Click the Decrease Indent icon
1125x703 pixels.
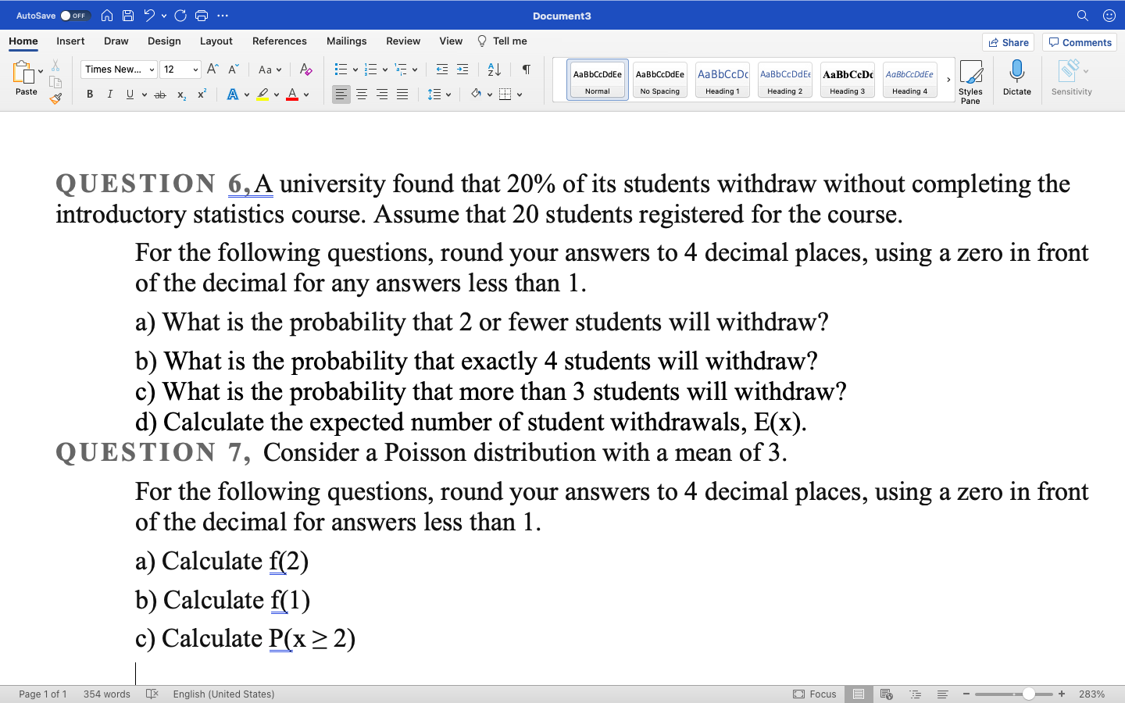click(x=442, y=70)
